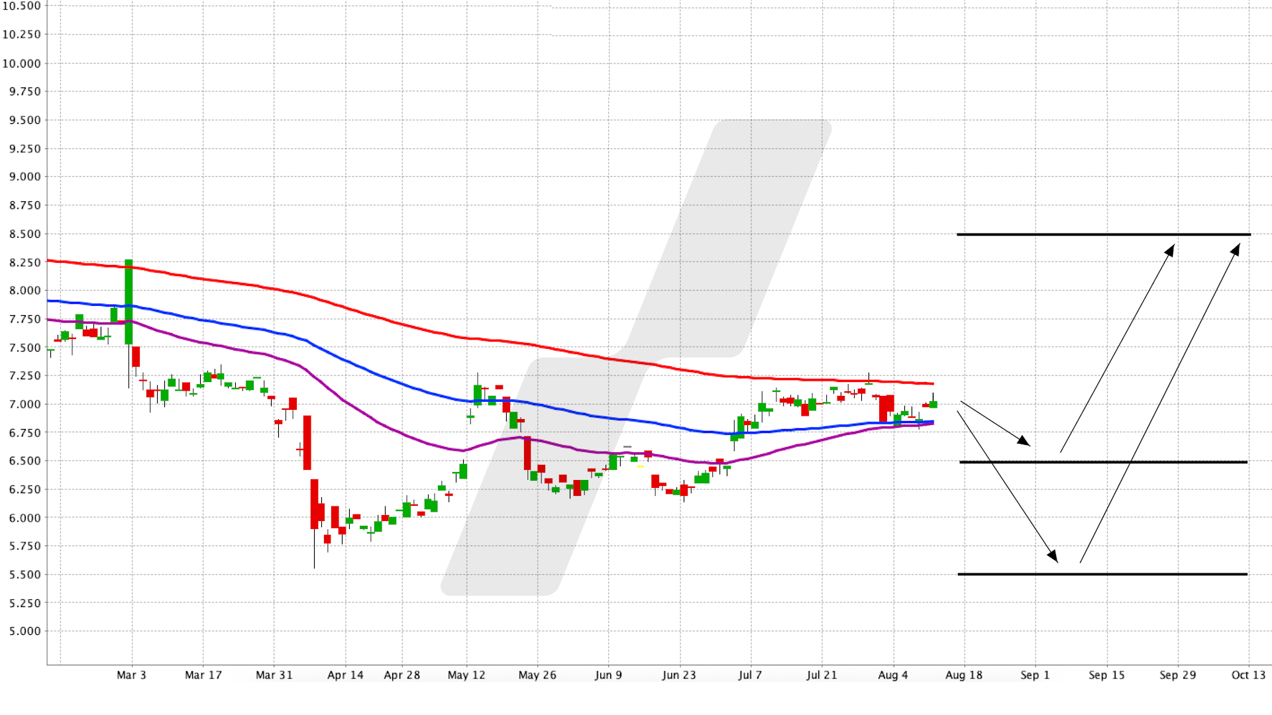1272x715 pixels.
Task: Click the 9.500 price axis label
Action: [x=25, y=120]
